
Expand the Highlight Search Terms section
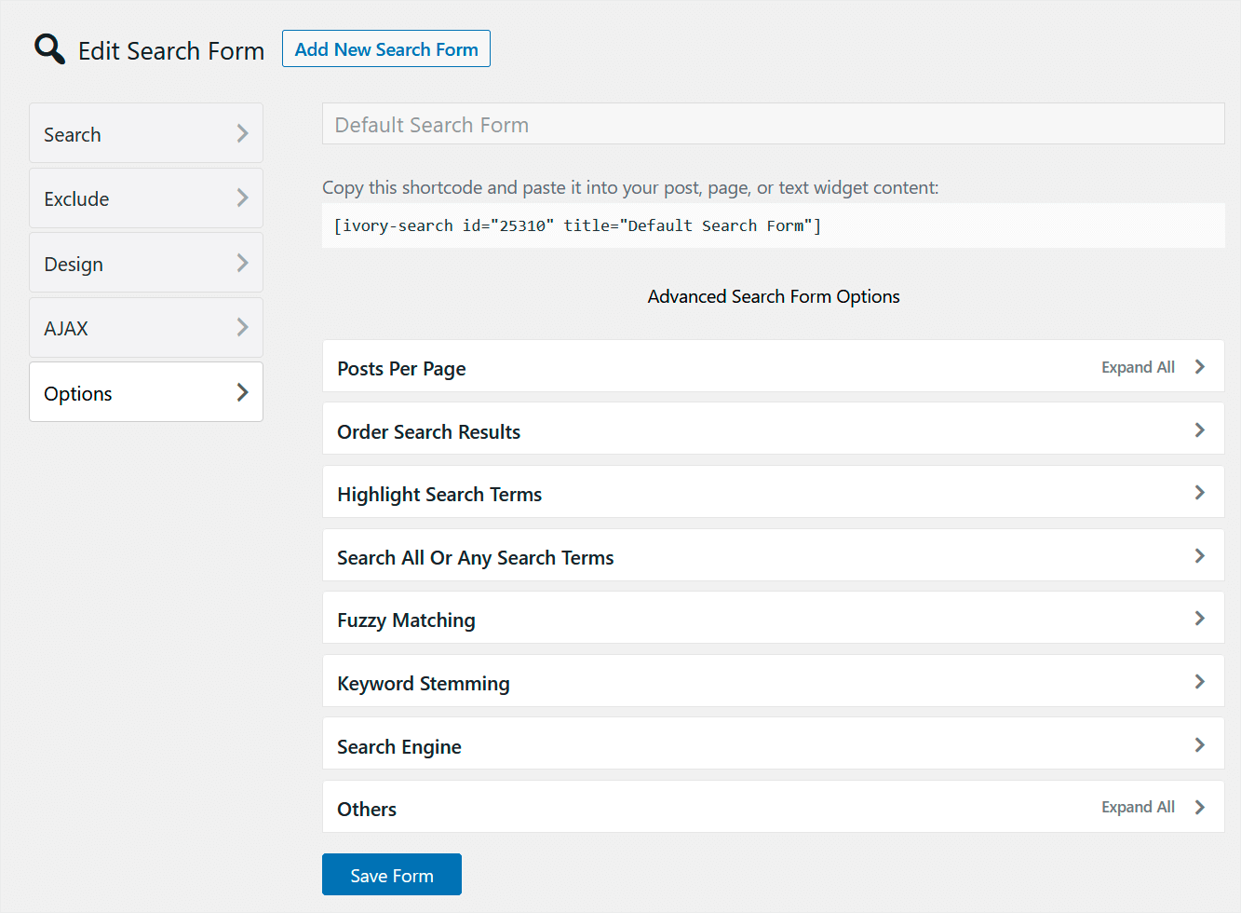tap(652, 493)
